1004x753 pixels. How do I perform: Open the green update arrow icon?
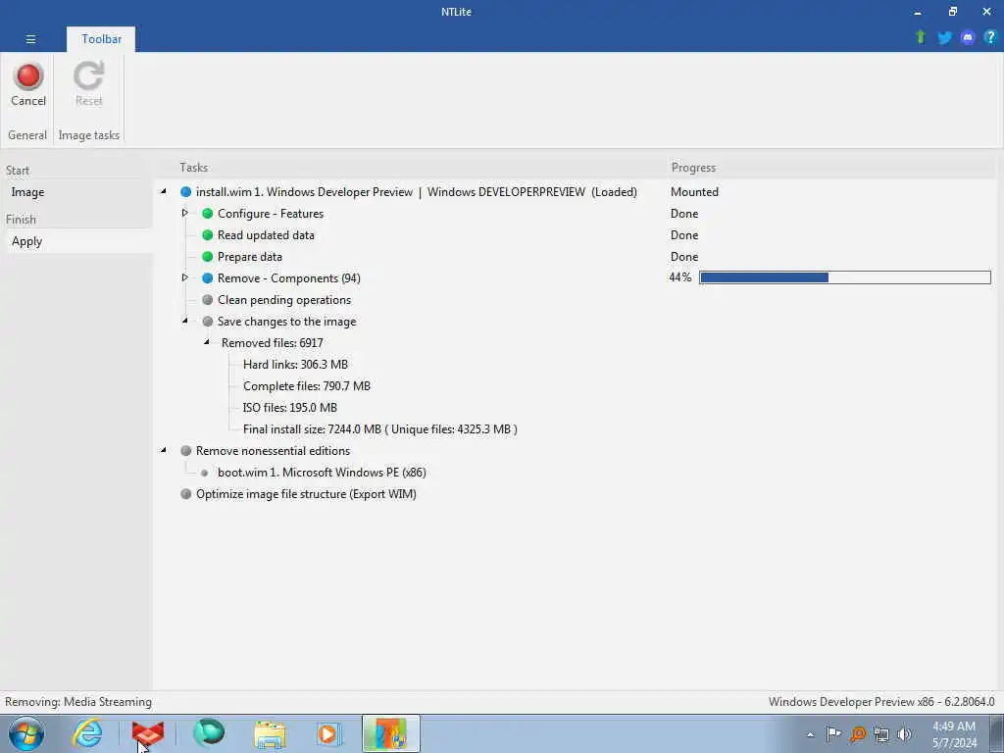click(921, 37)
